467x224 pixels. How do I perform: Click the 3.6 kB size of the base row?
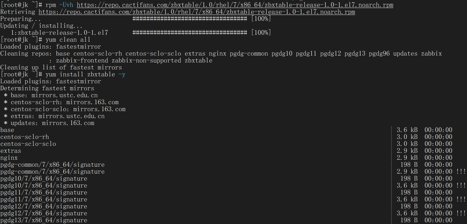407,130
